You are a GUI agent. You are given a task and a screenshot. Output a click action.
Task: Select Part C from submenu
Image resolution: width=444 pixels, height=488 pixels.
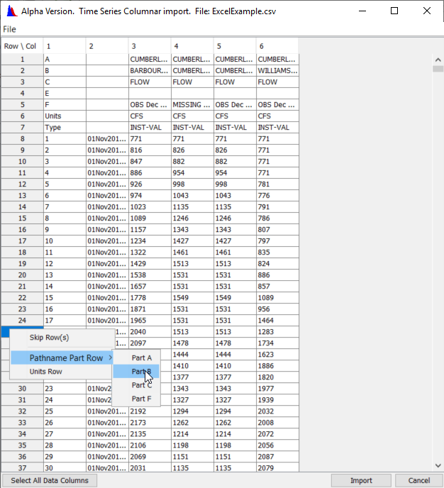coord(141,385)
